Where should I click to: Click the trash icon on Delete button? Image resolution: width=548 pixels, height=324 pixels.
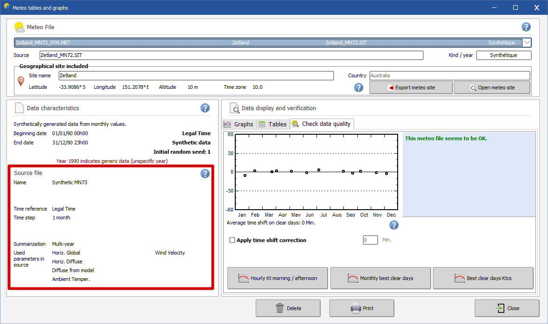coord(280,308)
